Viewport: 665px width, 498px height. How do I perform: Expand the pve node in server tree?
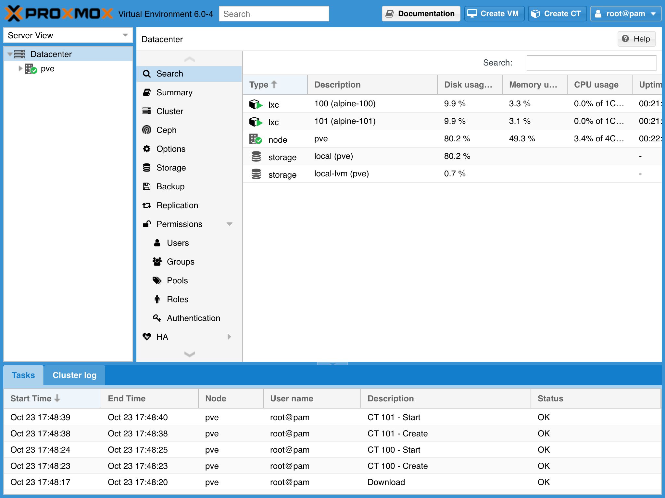[20, 68]
